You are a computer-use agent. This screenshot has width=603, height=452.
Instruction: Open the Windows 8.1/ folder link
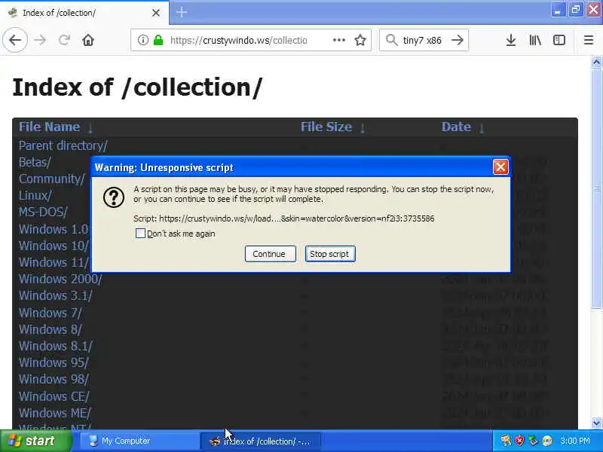55,346
